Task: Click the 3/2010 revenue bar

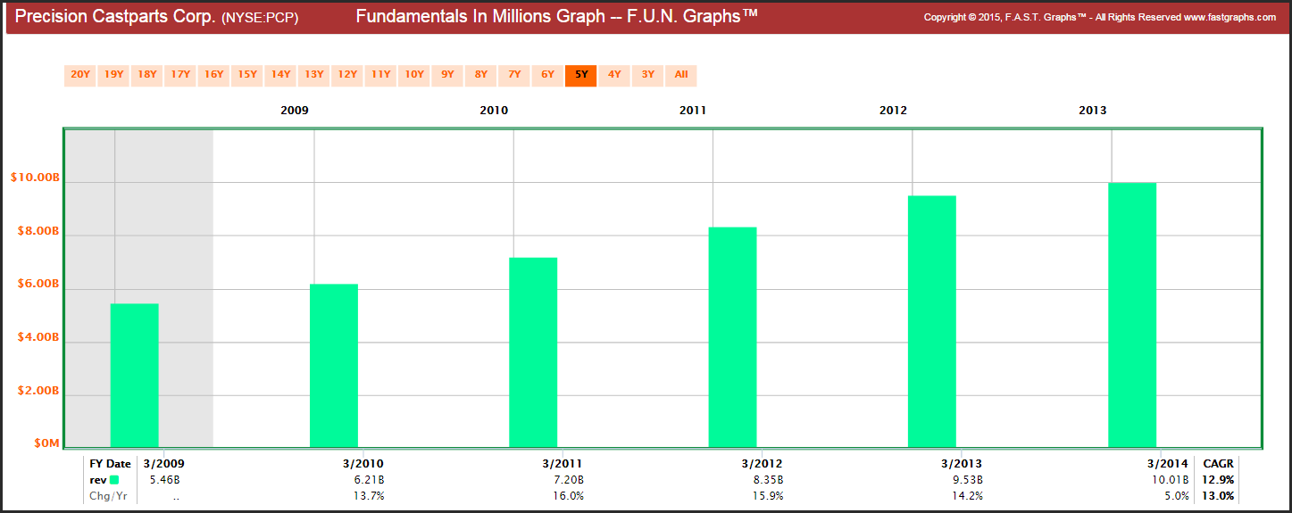Action: 334,365
